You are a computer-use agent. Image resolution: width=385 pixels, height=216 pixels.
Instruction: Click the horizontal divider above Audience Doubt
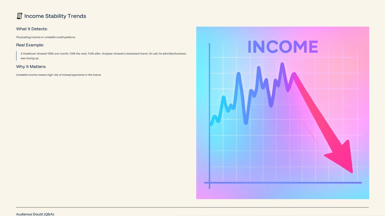pos(192,207)
